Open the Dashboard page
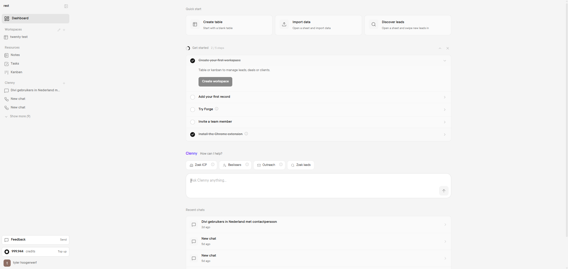Image resolution: width=568 pixels, height=269 pixels. coord(36,18)
